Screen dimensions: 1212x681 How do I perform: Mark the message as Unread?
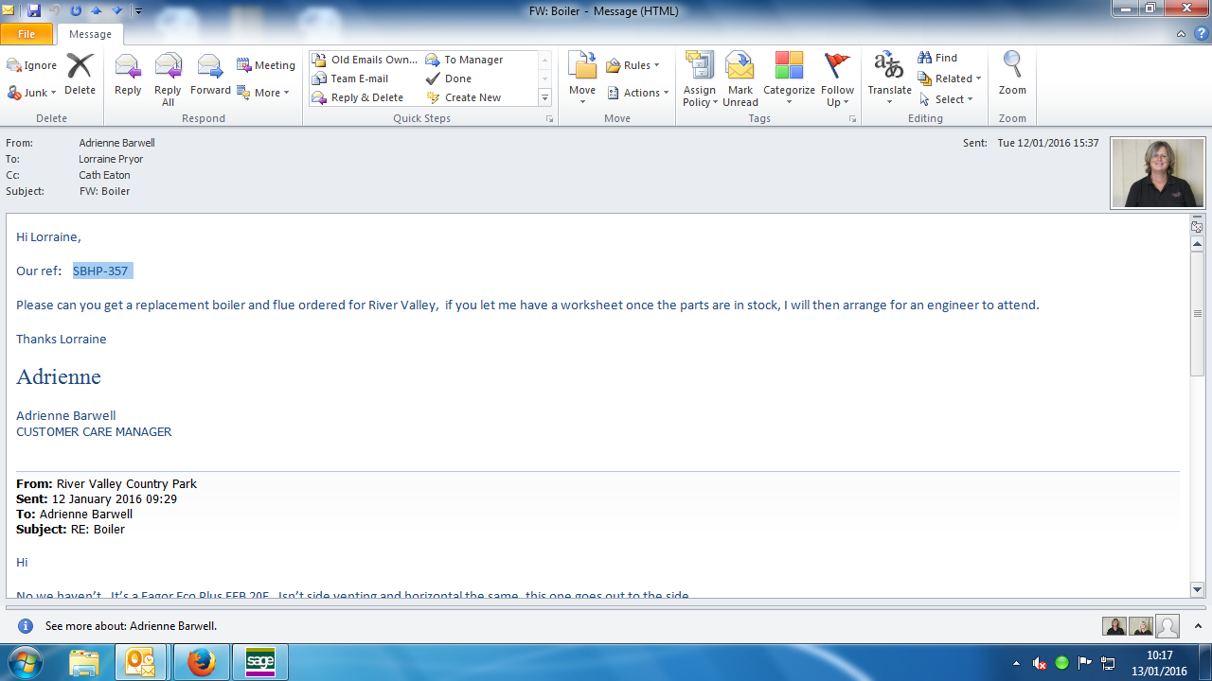[740, 79]
